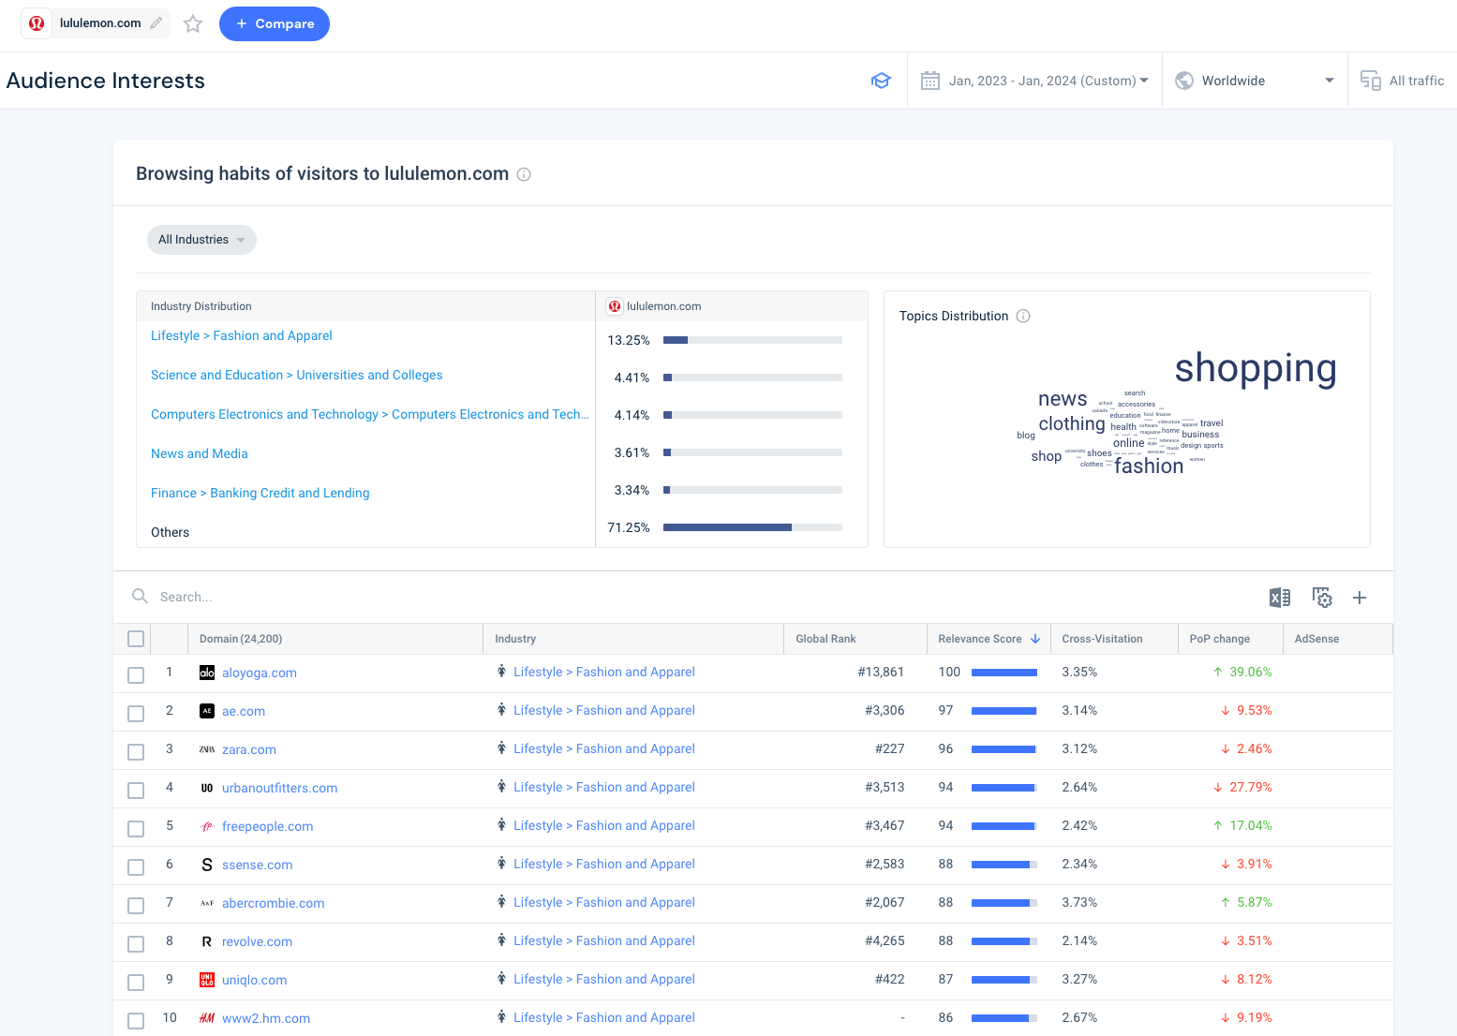The width and height of the screenshot is (1457, 1036).
Task: Sort table by AdSense column
Action: 1316,639
